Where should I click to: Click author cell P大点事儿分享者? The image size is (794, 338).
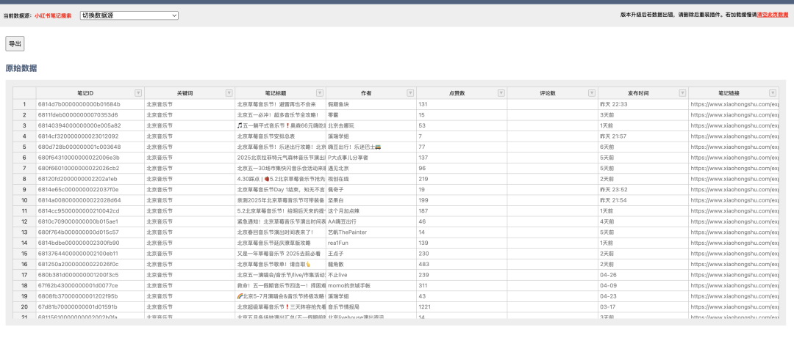pyautogui.click(x=371, y=158)
